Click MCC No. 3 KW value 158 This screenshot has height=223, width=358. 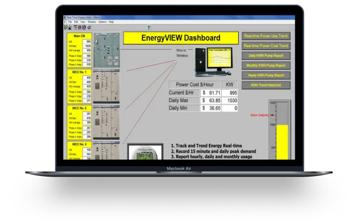point(87,150)
